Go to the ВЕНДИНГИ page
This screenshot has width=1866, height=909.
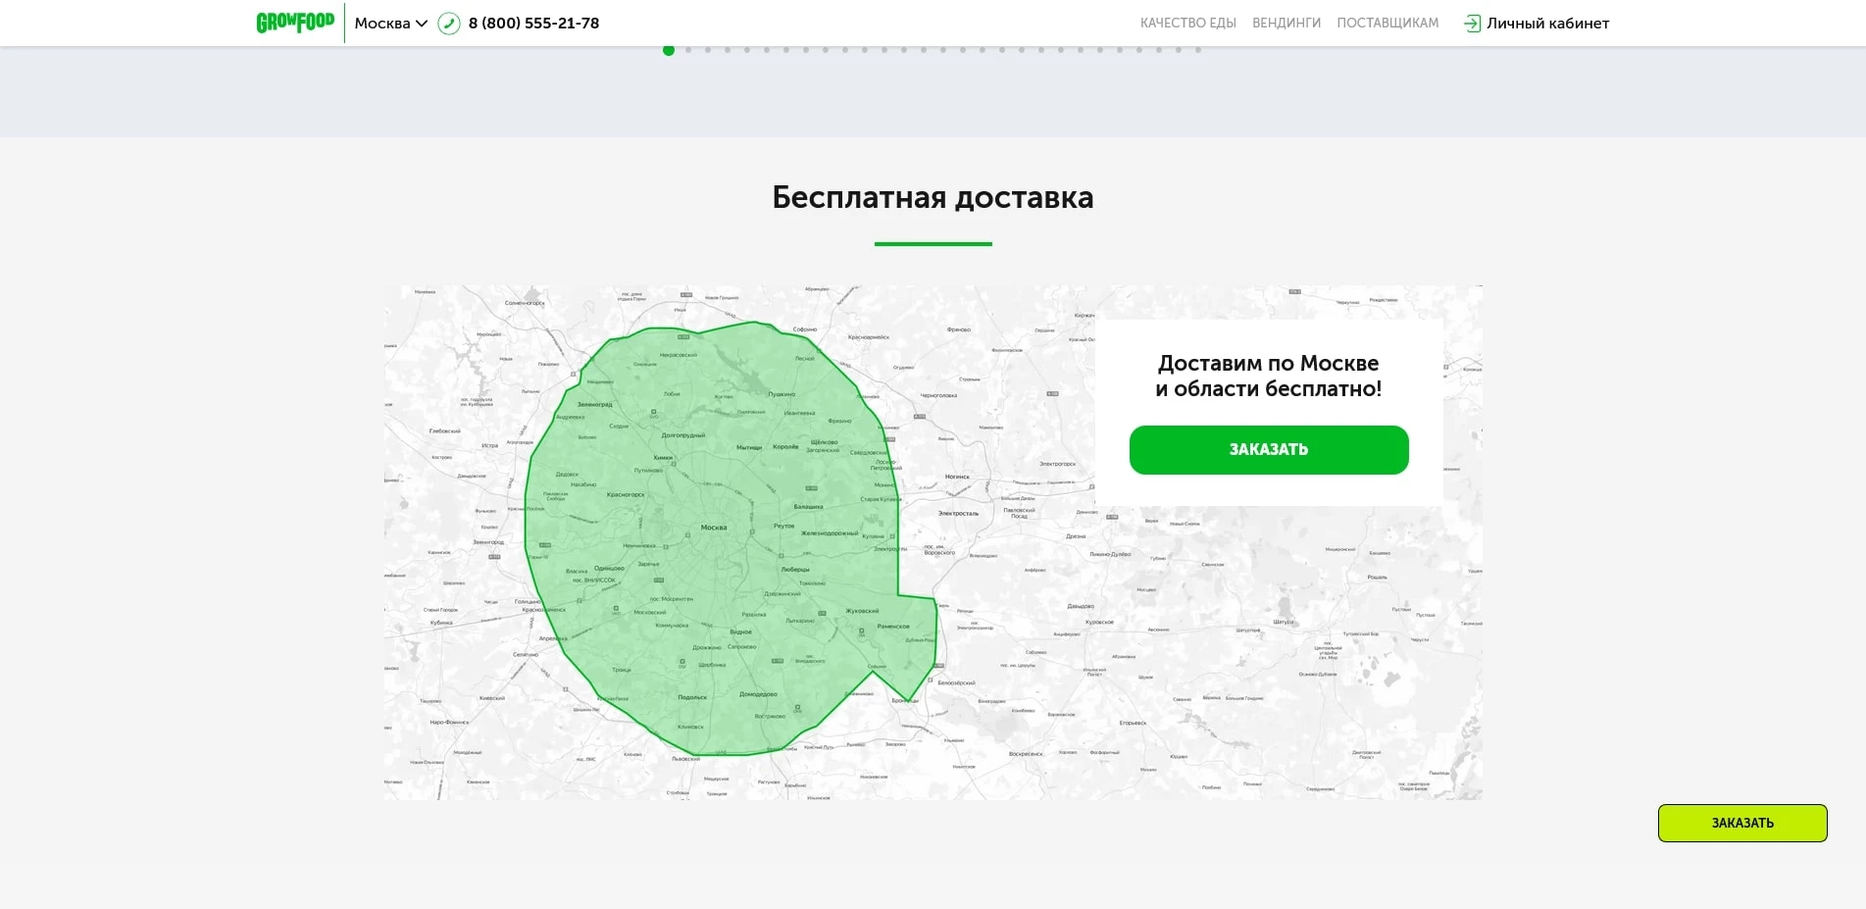[x=1286, y=24]
